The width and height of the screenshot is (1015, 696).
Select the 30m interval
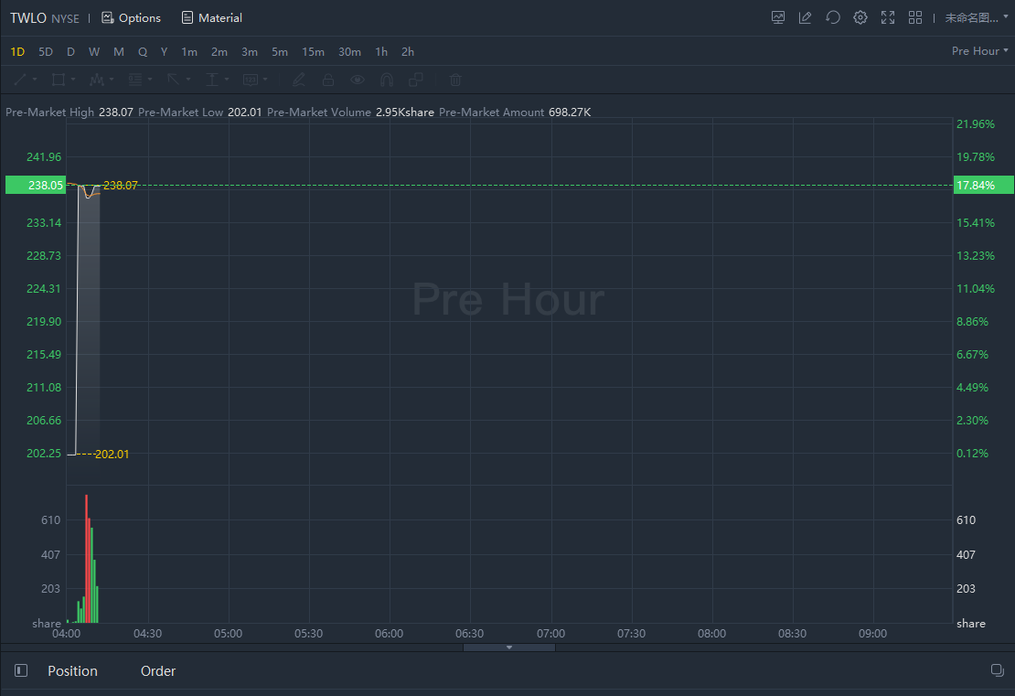pos(349,52)
